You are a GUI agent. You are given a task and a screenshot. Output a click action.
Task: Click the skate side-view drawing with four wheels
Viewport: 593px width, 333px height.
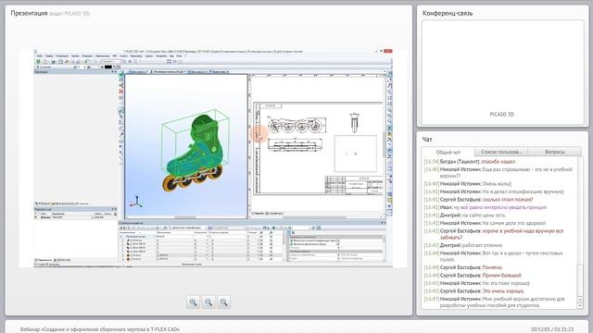(296, 125)
